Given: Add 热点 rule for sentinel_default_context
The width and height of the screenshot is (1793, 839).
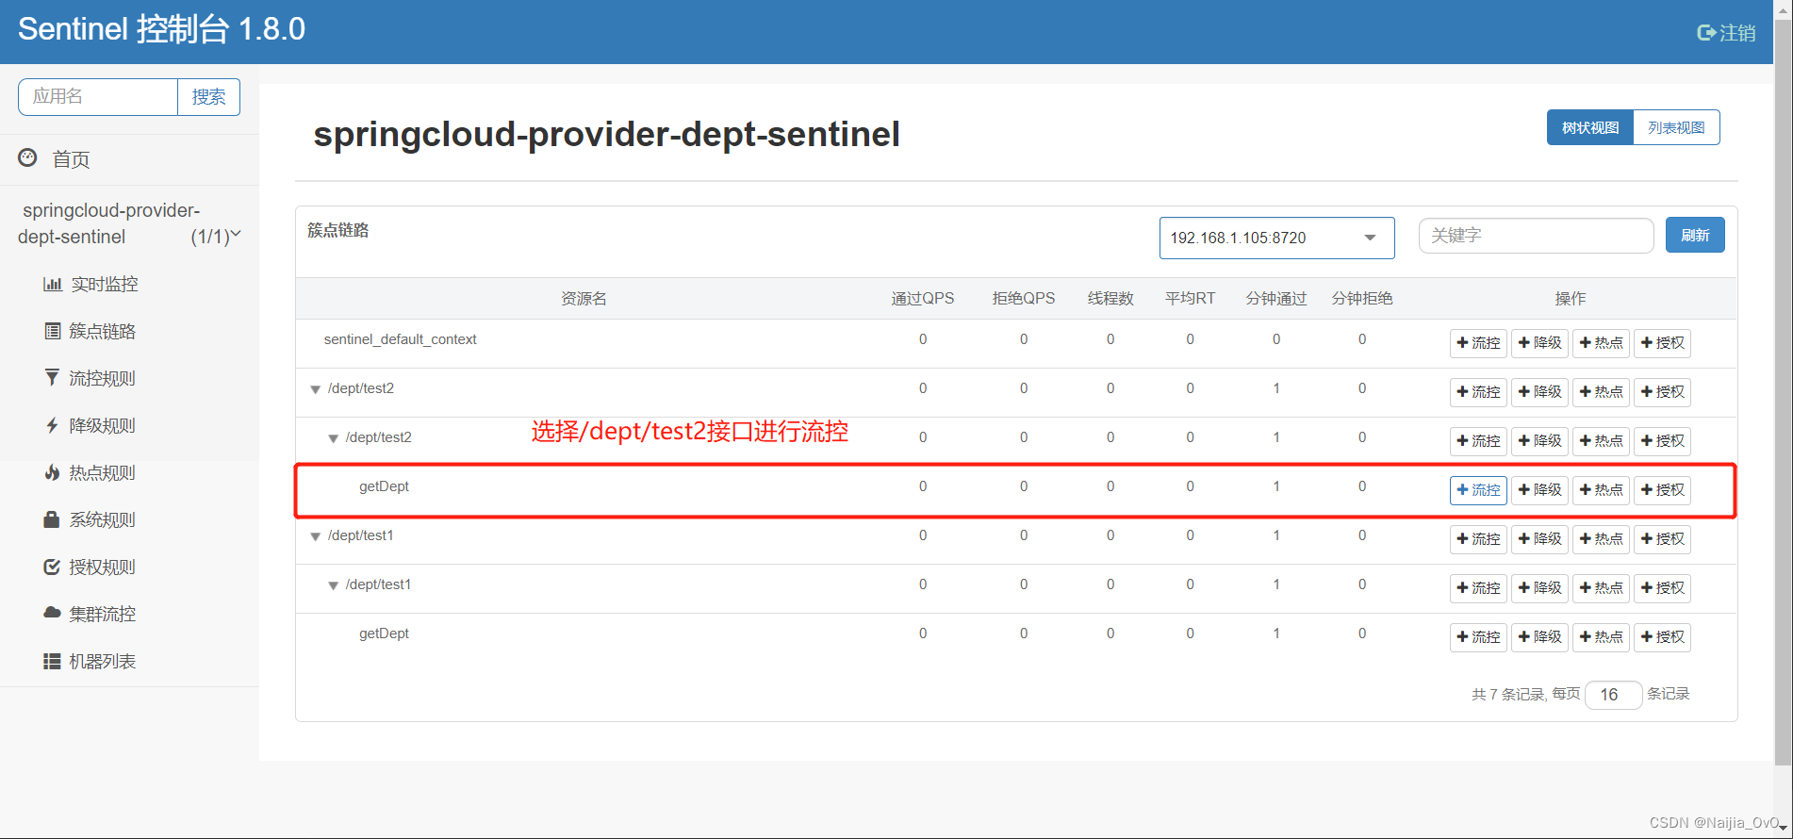Looking at the screenshot, I should (x=1601, y=343).
